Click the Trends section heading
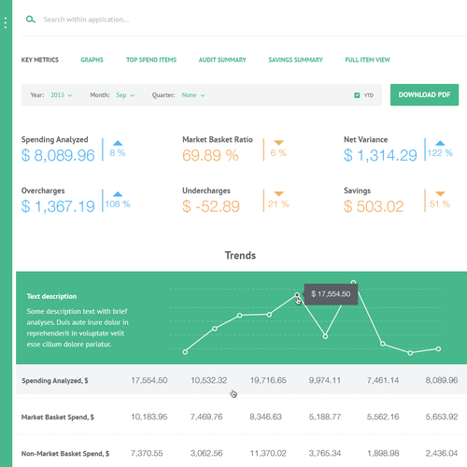The image size is (467, 467). (x=240, y=255)
